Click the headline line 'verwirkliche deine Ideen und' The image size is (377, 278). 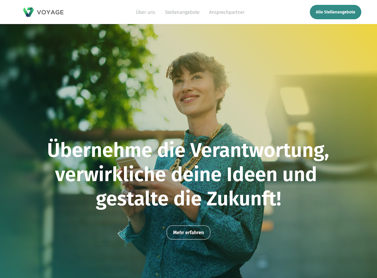186,175
